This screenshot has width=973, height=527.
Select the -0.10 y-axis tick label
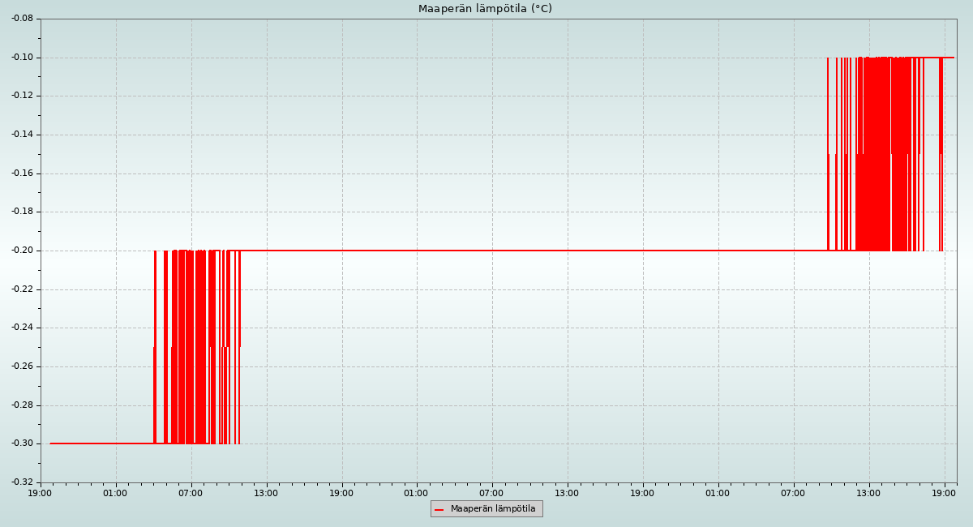click(20, 58)
